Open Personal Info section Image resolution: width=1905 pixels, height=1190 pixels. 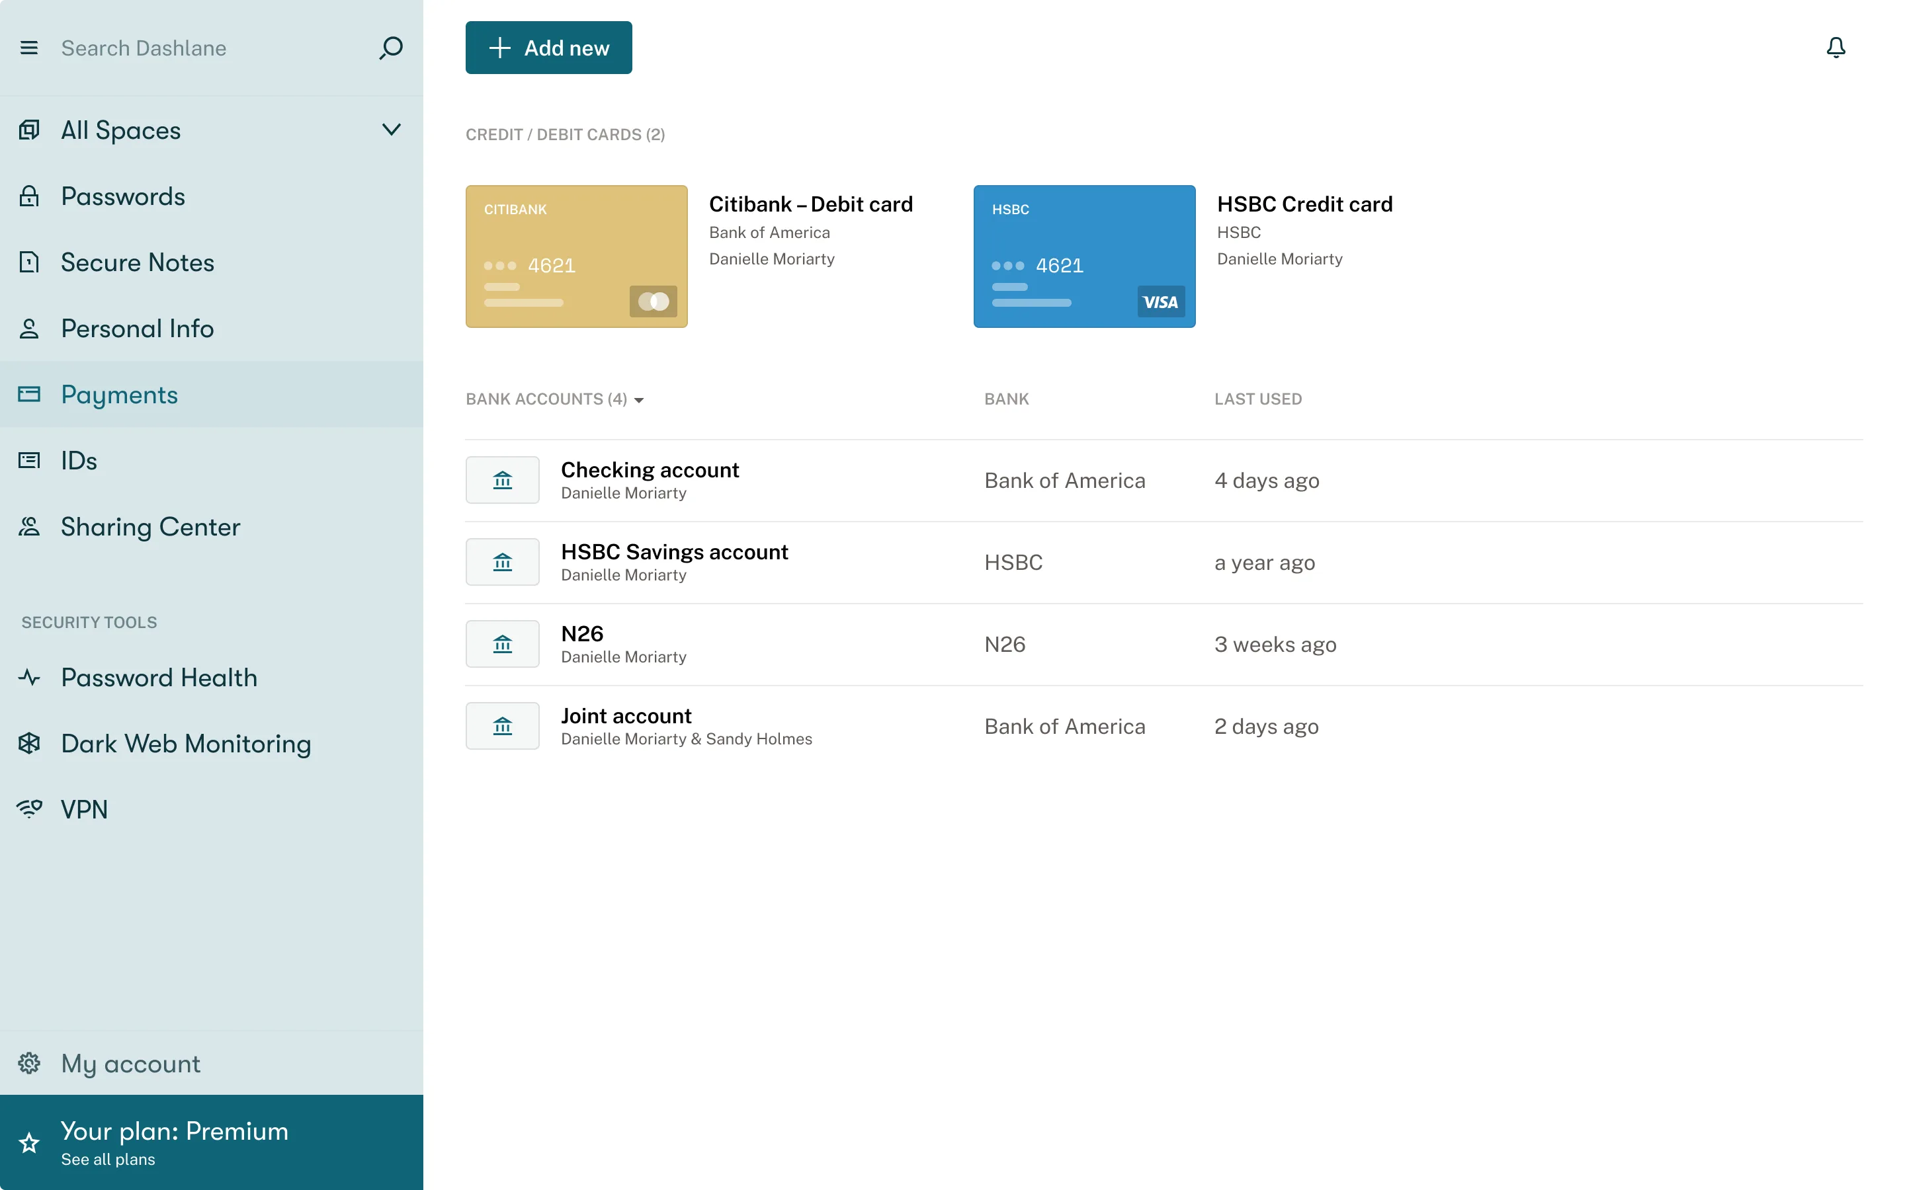tap(212, 328)
